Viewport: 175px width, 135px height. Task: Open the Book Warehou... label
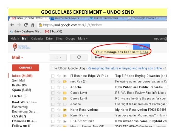point(24,102)
